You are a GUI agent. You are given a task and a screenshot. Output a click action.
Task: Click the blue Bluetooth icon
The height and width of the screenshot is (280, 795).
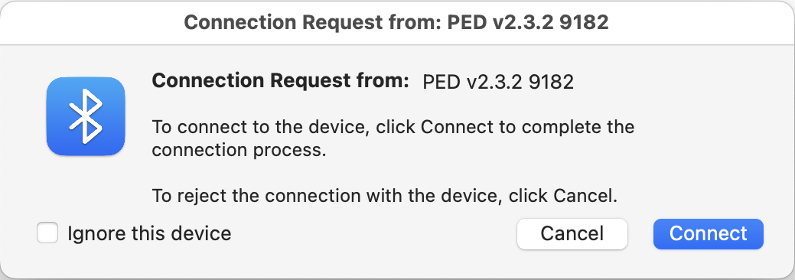click(x=86, y=116)
